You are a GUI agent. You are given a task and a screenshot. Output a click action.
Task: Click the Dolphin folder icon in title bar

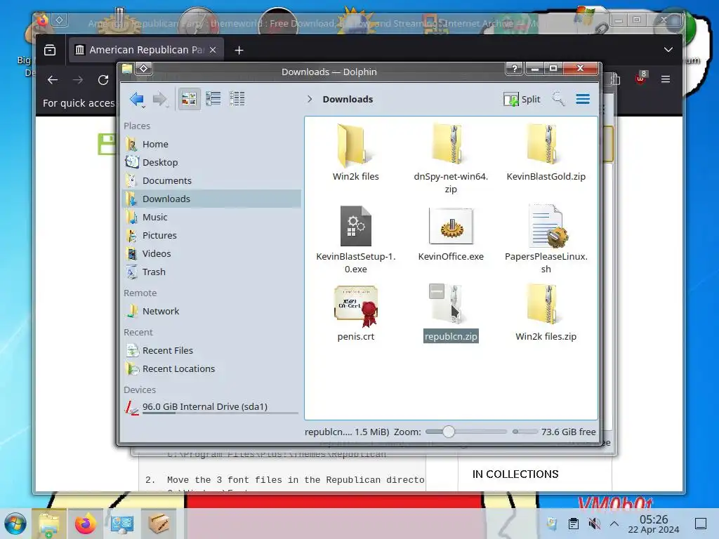click(x=127, y=69)
